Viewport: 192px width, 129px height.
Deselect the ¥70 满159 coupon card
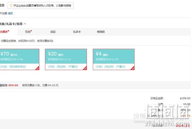(20, 59)
